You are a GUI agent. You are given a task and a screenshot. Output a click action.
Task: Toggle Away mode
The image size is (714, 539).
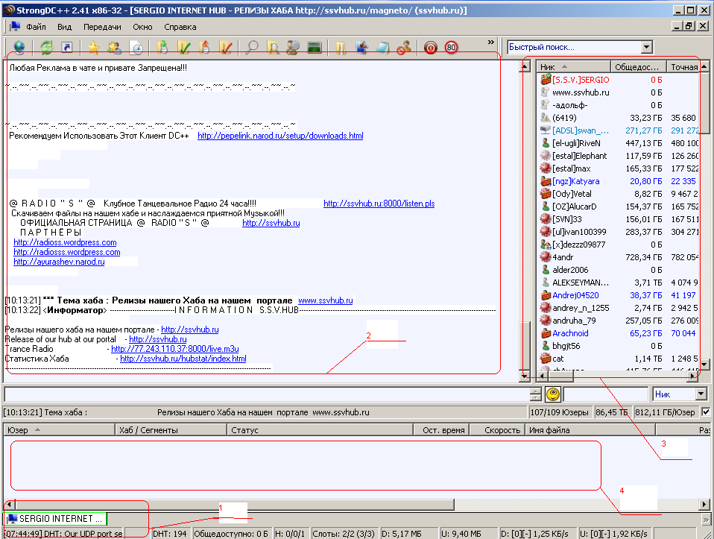[403, 46]
